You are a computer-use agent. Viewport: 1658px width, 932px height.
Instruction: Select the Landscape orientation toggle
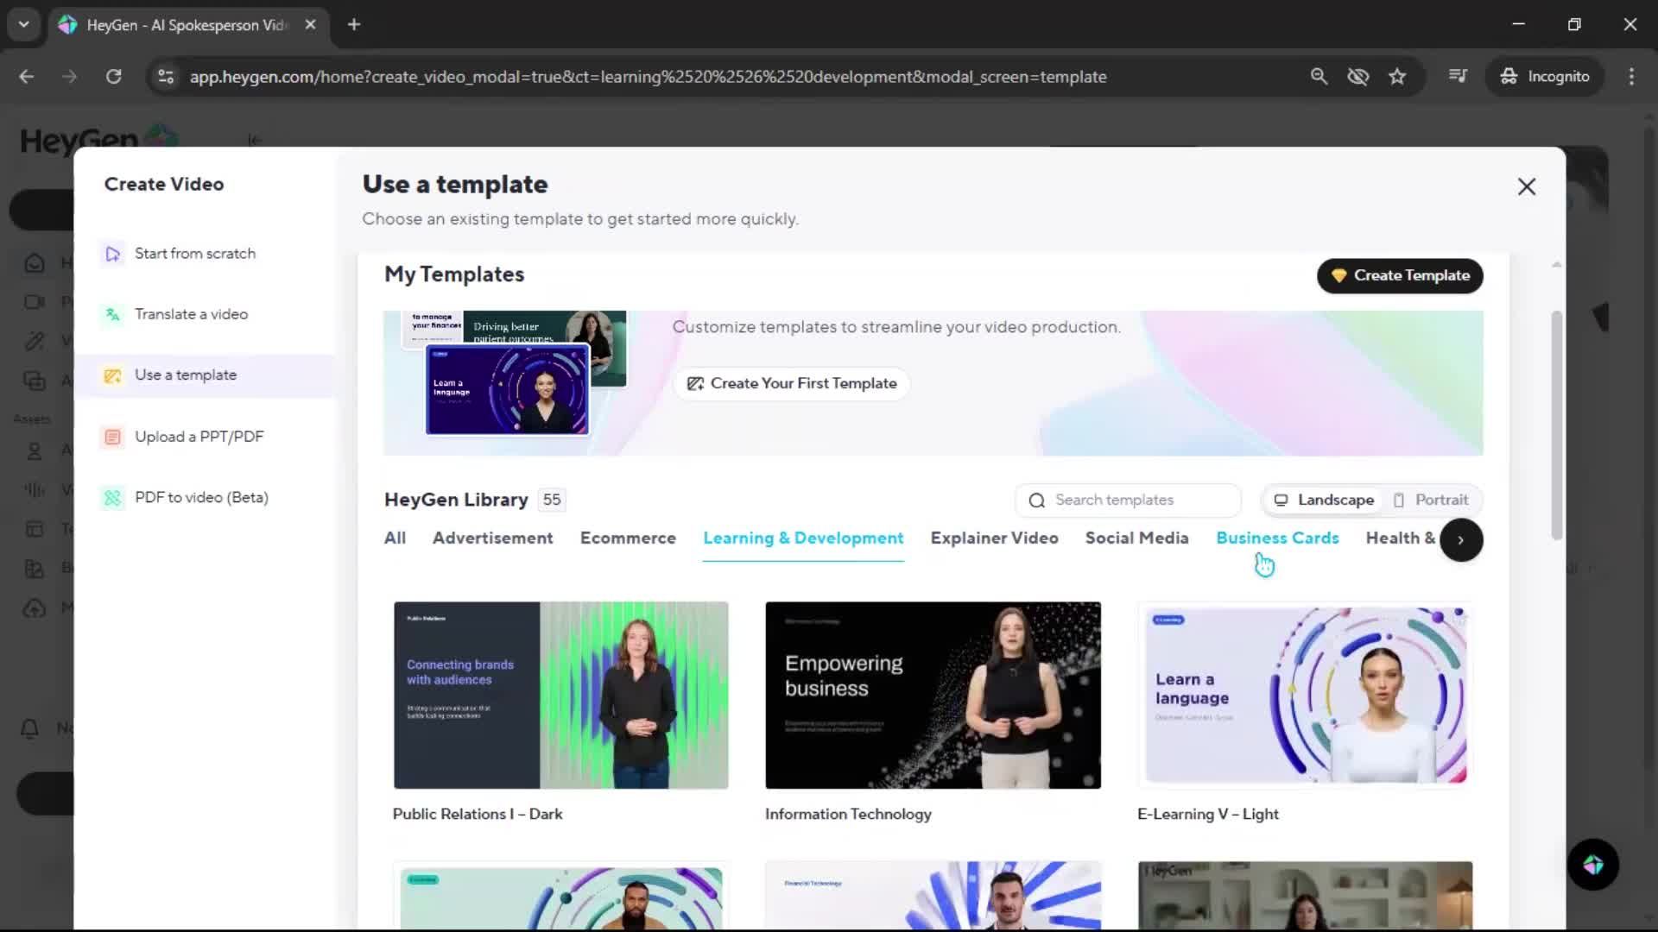(1324, 501)
